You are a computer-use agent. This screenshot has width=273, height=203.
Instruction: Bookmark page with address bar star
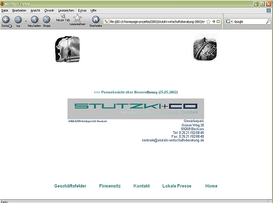point(208,21)
